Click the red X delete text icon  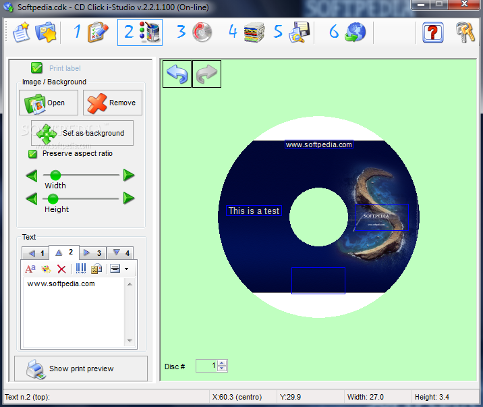[x=61, y=269]
